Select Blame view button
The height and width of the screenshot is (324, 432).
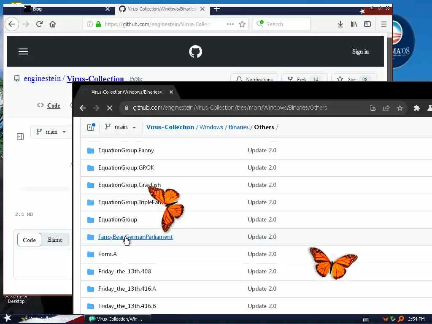point(55,240)
